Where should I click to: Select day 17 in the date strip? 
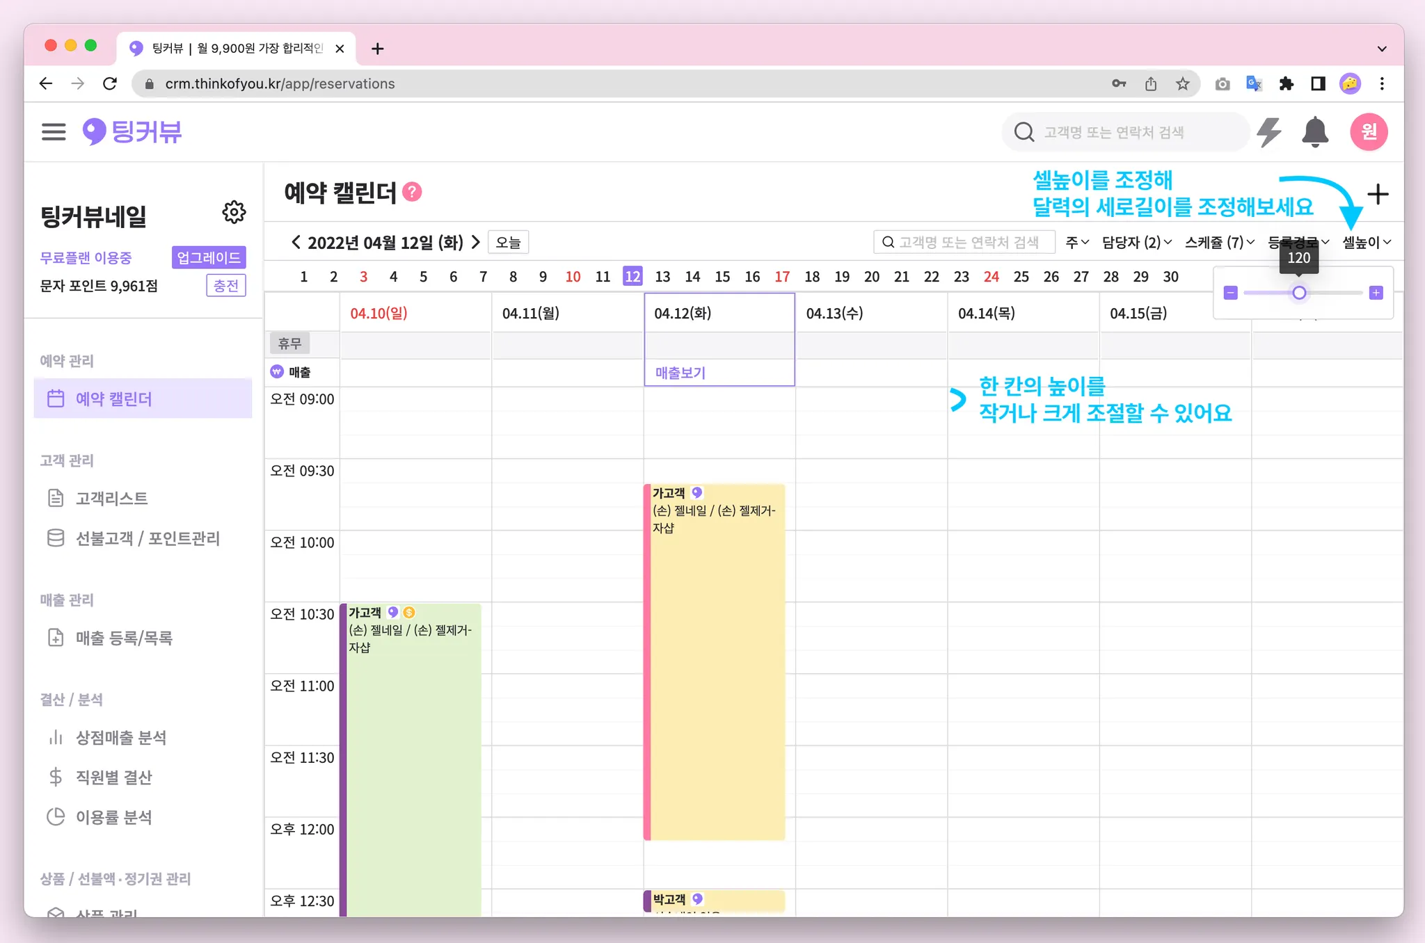pyautogui.click(x=781, y=277)
